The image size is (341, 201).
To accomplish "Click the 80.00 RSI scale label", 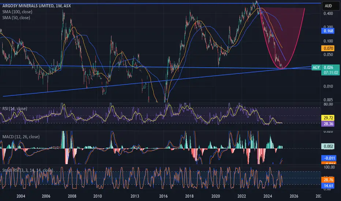I will 328,104.
